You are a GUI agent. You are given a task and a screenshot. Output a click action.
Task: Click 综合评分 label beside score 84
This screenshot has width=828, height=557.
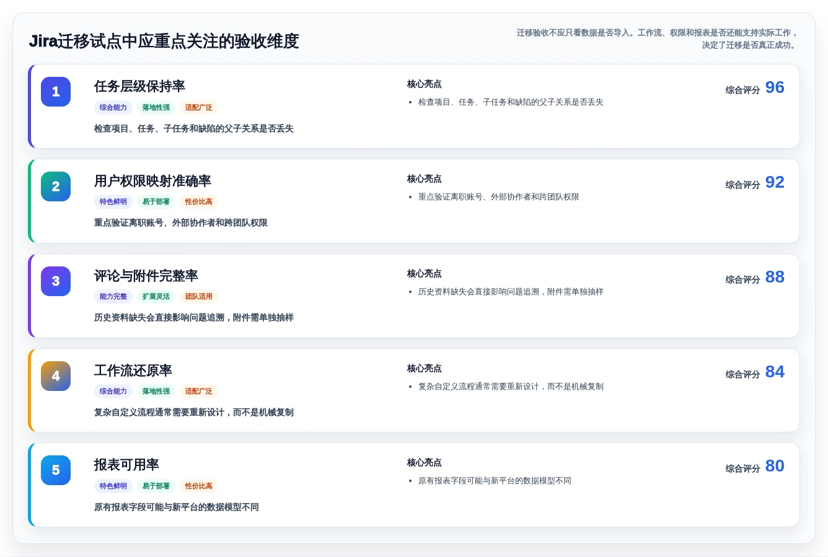(x=742, y=374)
